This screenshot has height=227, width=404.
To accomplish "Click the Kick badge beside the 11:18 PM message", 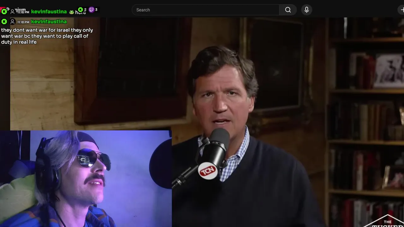I will click(x=4, y=21).
